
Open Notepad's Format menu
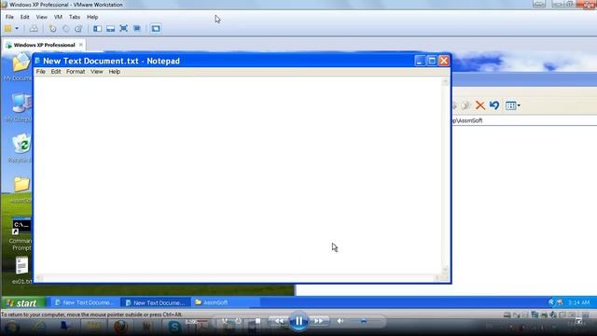(x=76, y=72)
